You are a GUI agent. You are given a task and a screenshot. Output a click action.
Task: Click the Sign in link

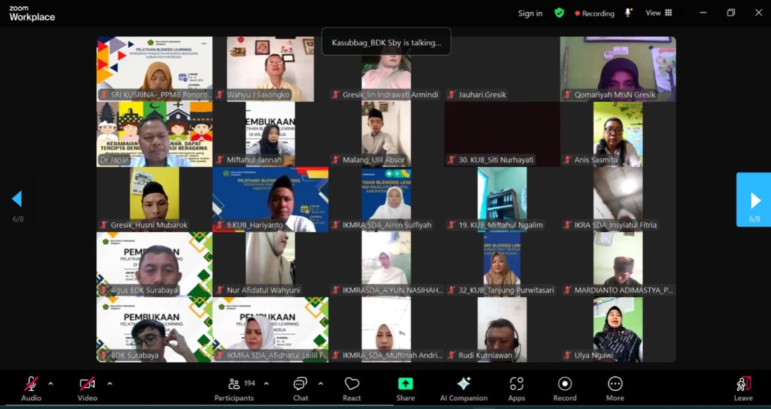point(530,13)
